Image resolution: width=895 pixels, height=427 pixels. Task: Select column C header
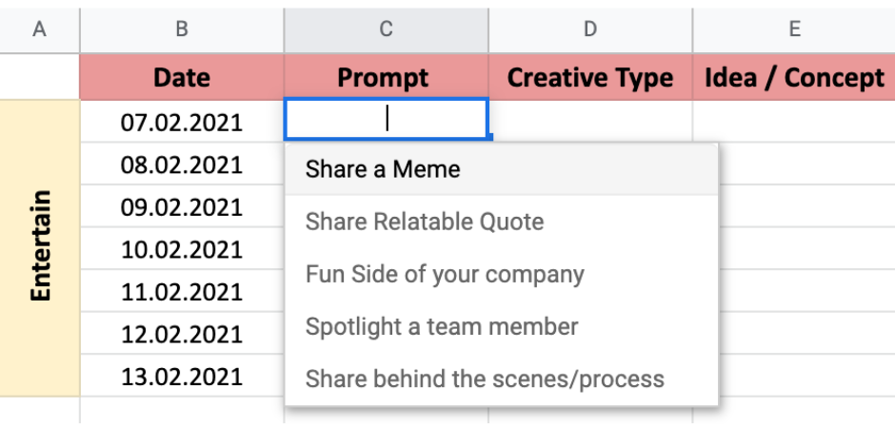pyautogui.click(x=387, y=29)
